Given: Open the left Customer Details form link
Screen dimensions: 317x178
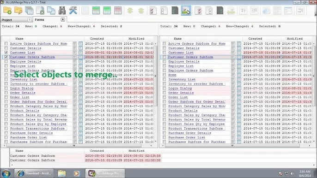Looking at the screenshot, I should click(x=26, y=48).
